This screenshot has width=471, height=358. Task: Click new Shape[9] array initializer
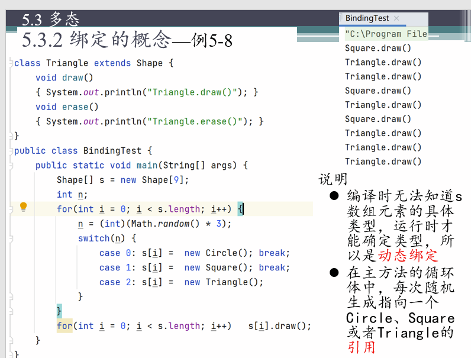tap(152, 180)
